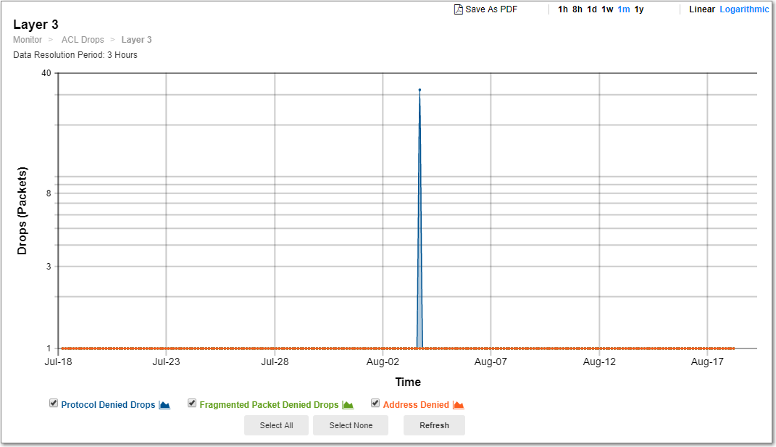
Task: Click the Jul-18 label on time axis
Action: pos(58,362)
